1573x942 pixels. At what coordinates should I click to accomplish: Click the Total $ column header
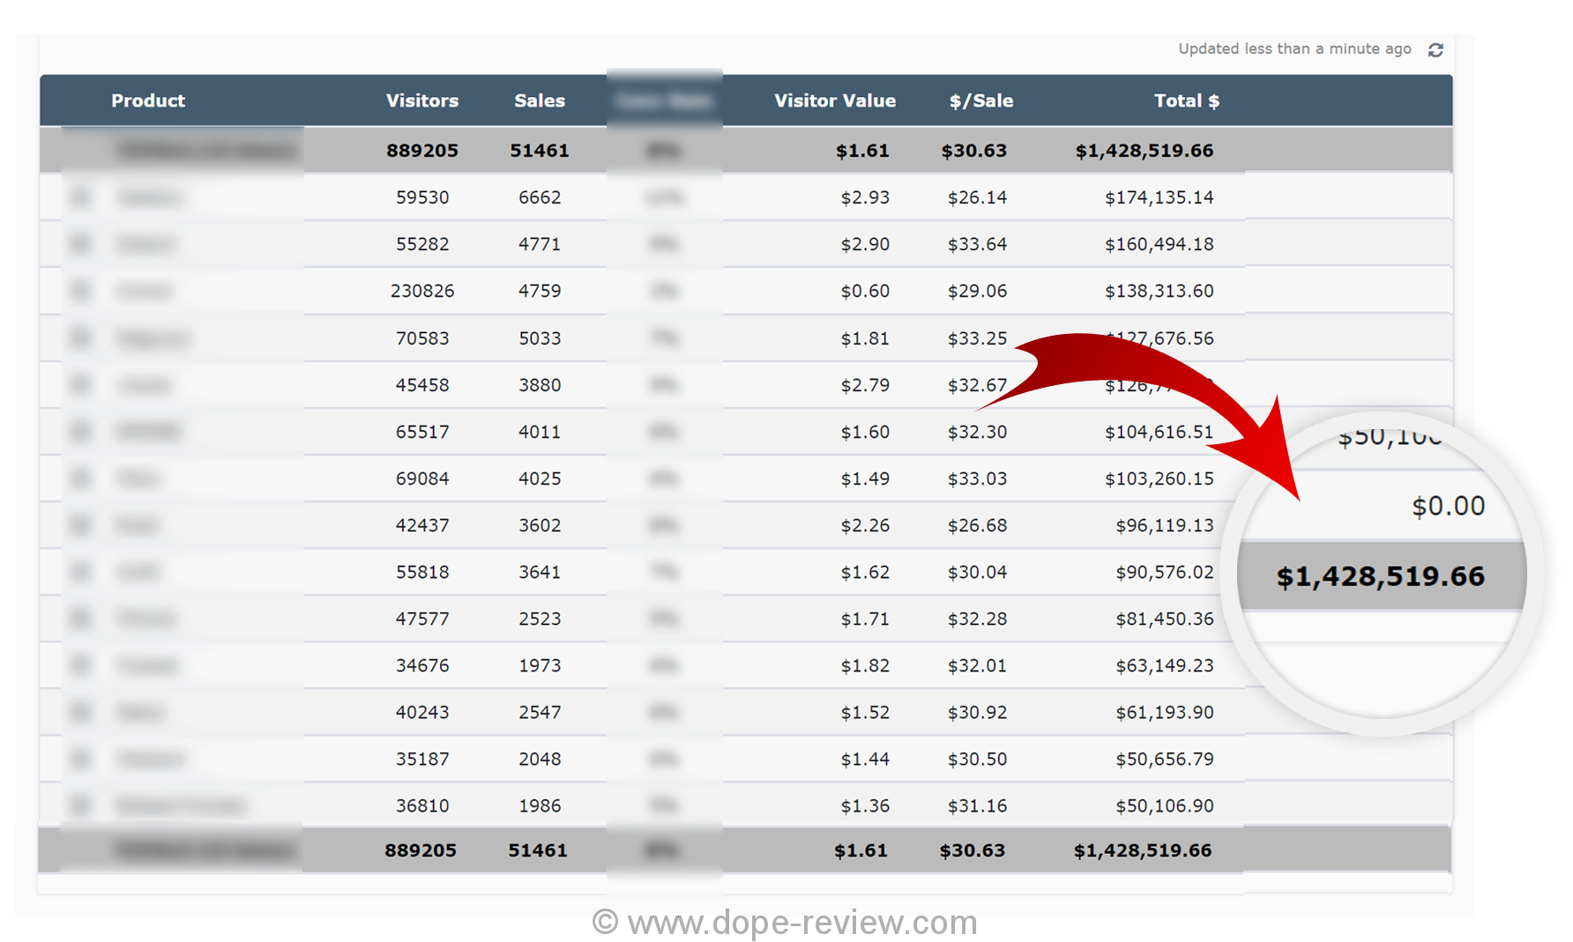coord(1187,101)
